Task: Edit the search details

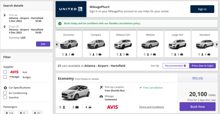Action: coord(43,44)
